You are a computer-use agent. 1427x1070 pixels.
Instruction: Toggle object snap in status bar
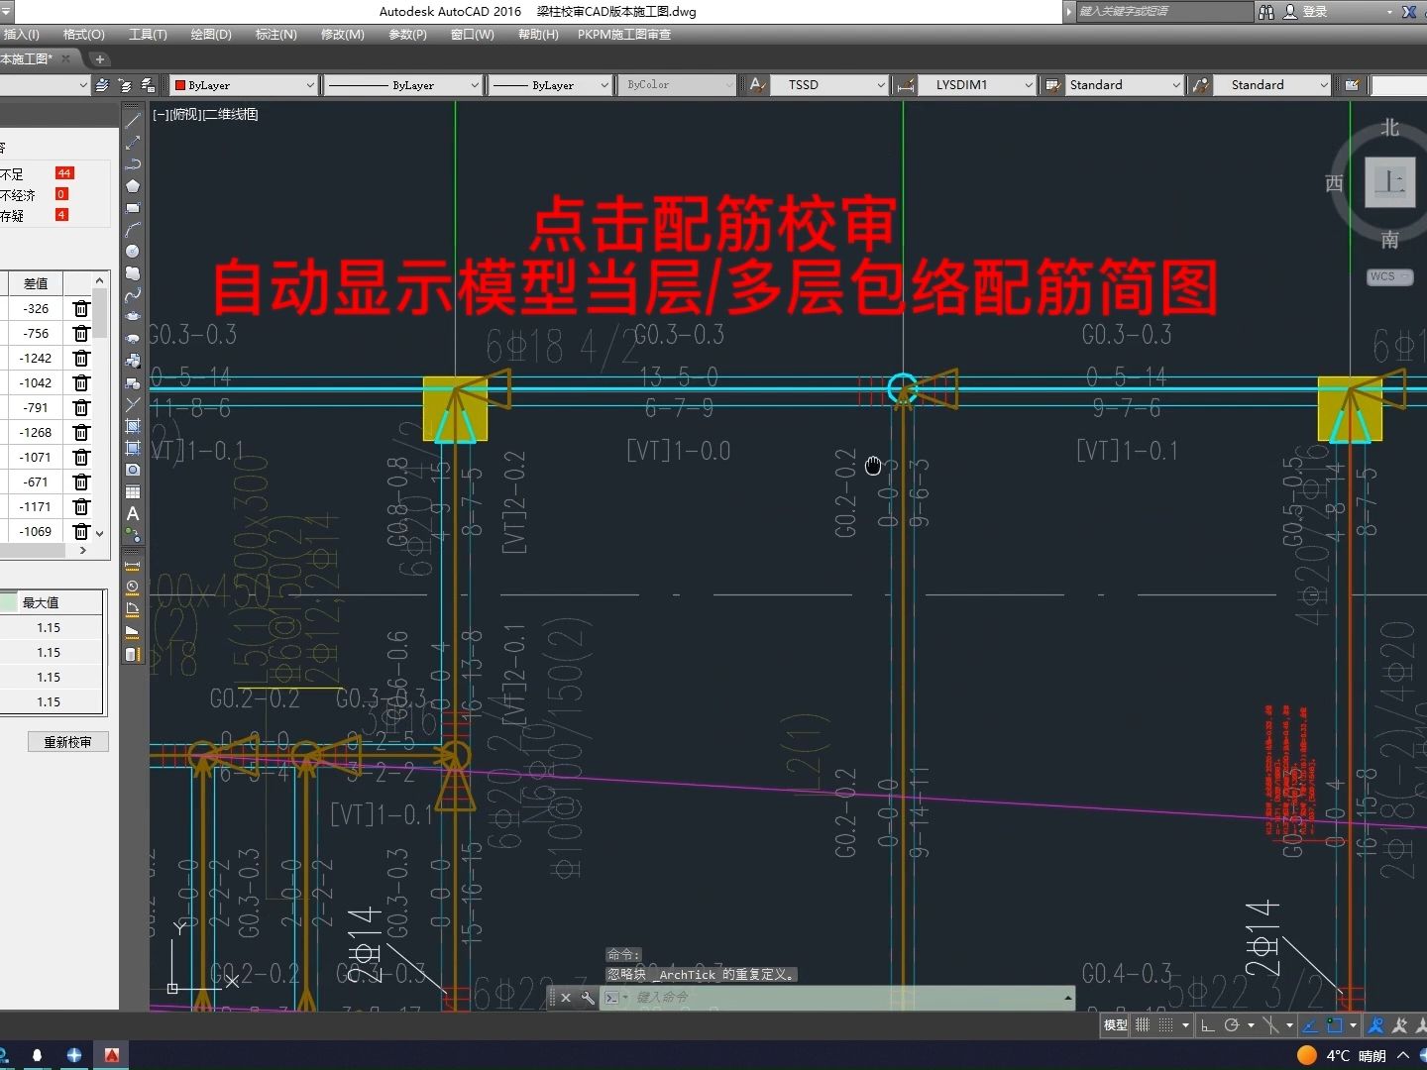[1271, 1025]
